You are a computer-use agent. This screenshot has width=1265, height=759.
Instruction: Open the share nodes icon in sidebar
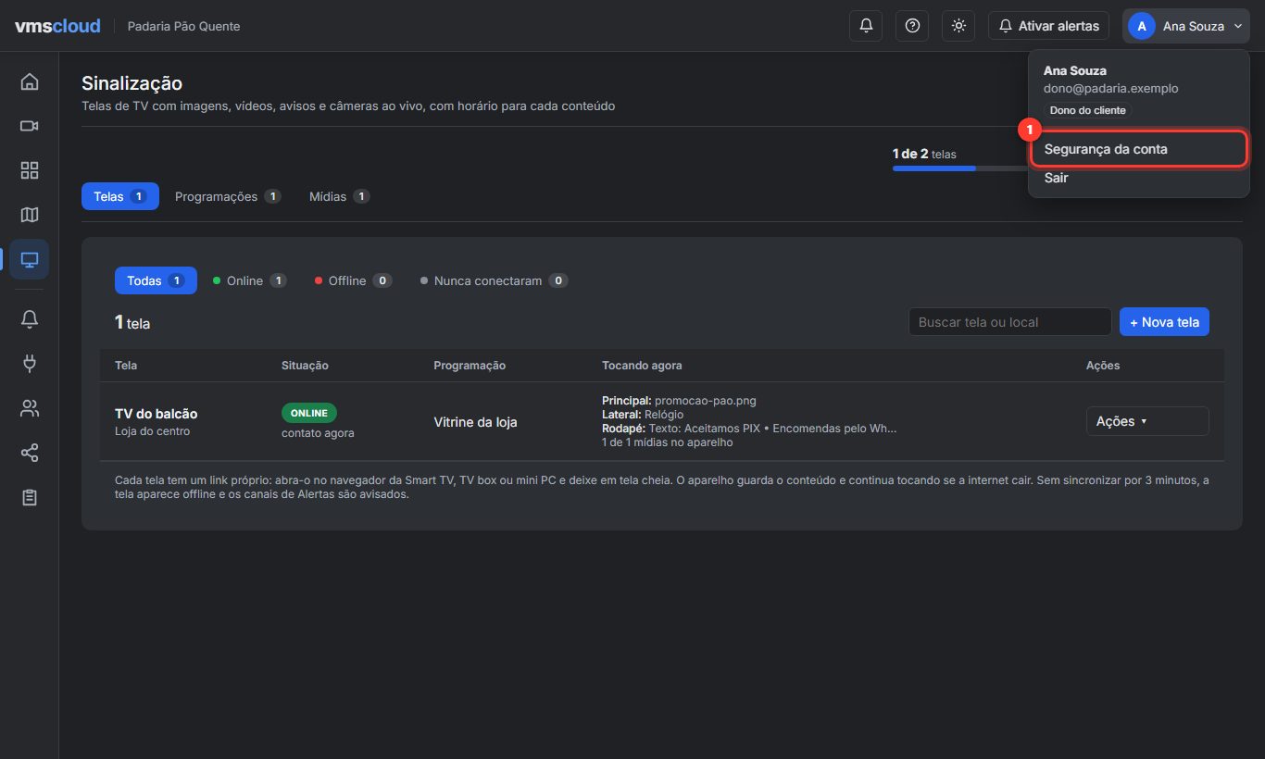tap(30, 453)
